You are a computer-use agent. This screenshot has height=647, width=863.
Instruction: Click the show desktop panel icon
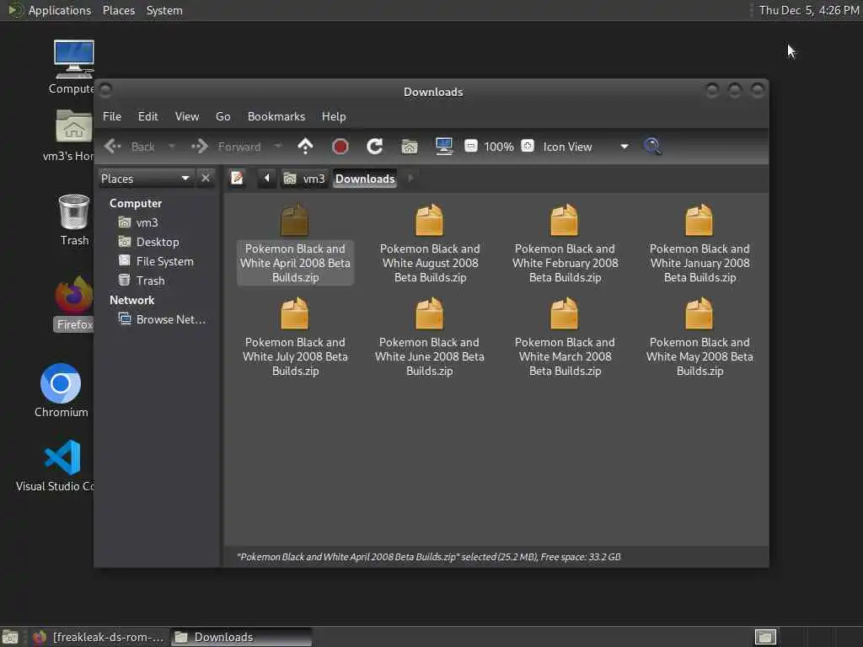tap(10, 637)
